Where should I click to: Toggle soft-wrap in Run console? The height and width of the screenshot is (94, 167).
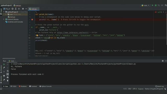pos(8,71)
